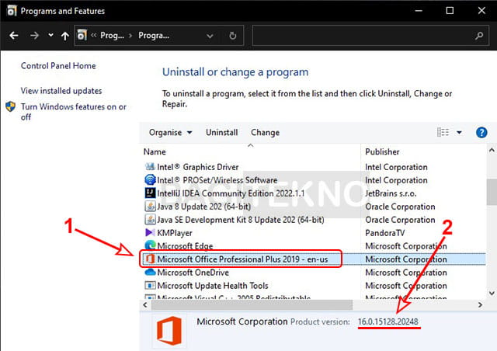This screenshot has width=497, height=351.
Task: Select 'KMPlayer' name text
Action: (175, 233)
